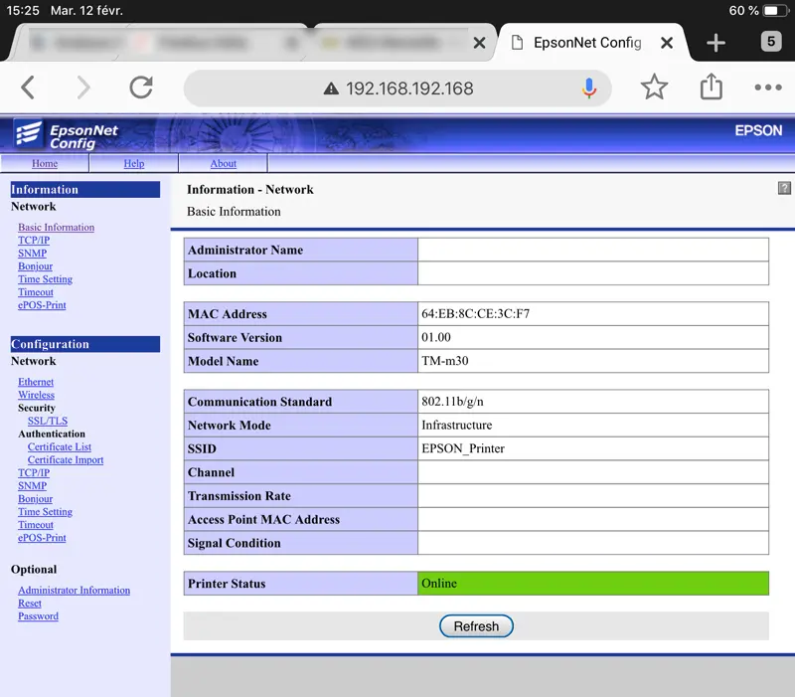This screenshot has height=697, width=795.
Task: Open Bonjour under Configuration Network
Action: [36, 499]
